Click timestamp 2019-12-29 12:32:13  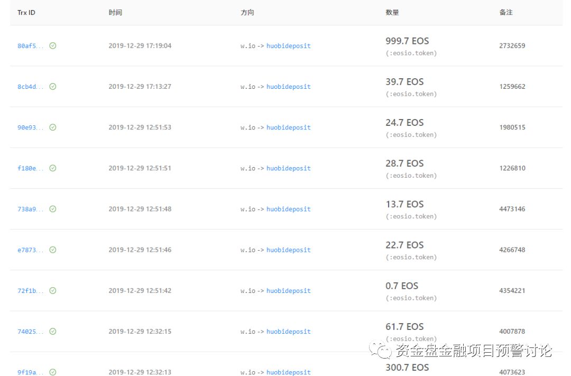[x=140, y=372]
